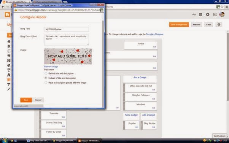This screenshot has width=229, height=143.
Task: Click the Preview button
Action: click(197, 25)
